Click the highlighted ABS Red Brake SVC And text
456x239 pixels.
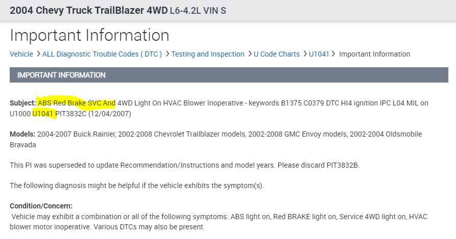(x=77, y=103)
